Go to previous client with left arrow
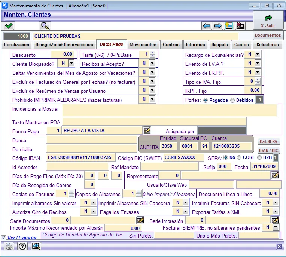This screenshot has height=257, width=286. tap(206, 26)
